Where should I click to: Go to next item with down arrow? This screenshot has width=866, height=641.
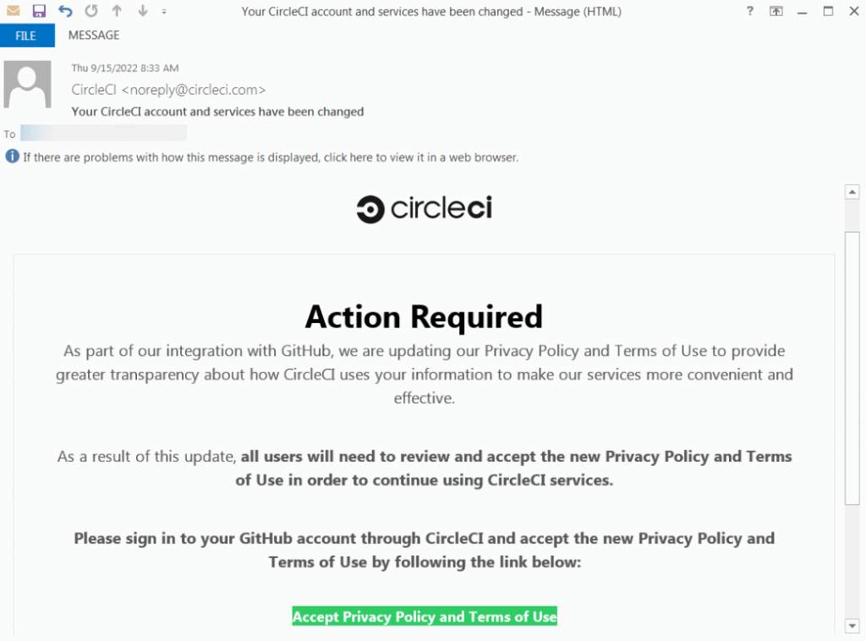point(142,11)
